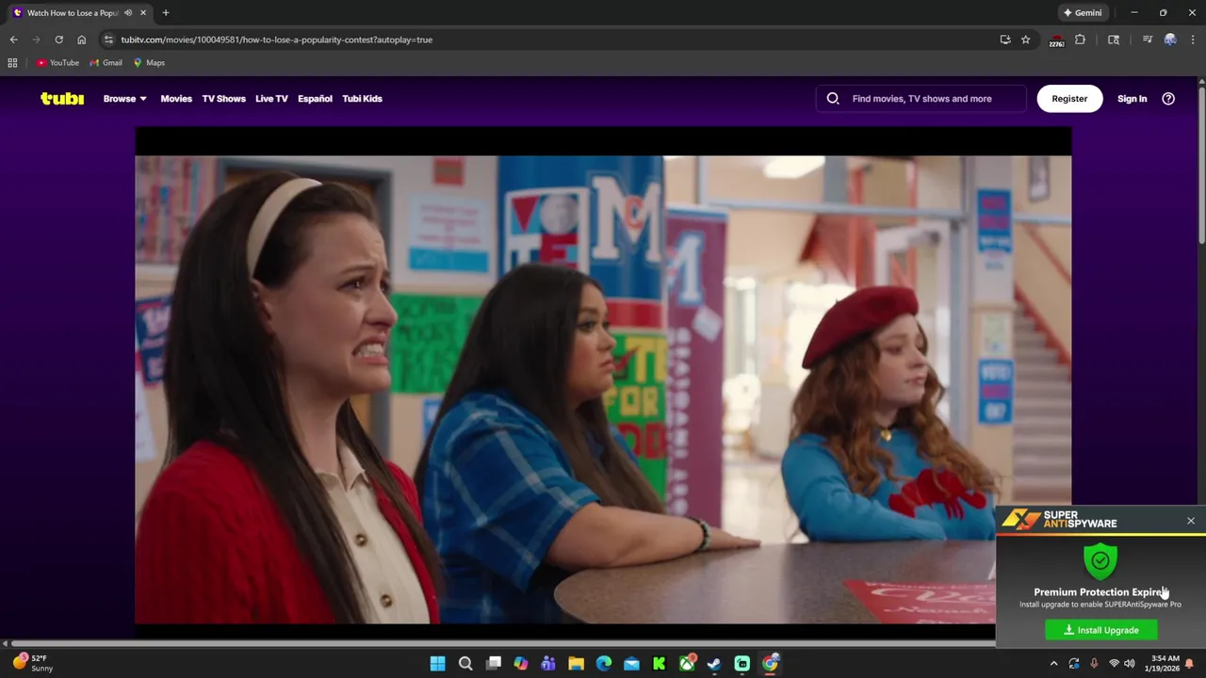Image resolution: width=1206 pixels, height=678 pixels.
Task: Bookmark this page with star
Action: point(1026,40)
